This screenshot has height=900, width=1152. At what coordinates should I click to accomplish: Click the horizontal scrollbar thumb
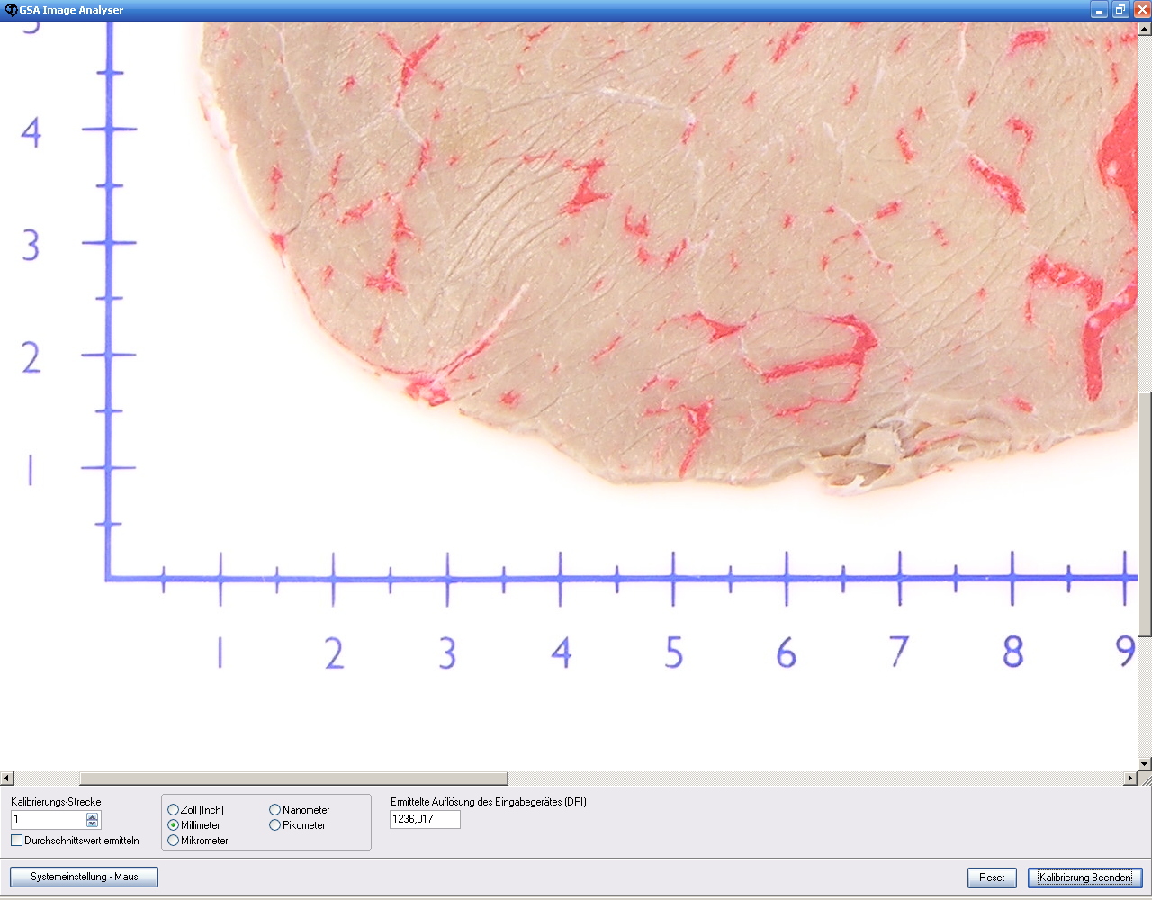coord(293,778)
